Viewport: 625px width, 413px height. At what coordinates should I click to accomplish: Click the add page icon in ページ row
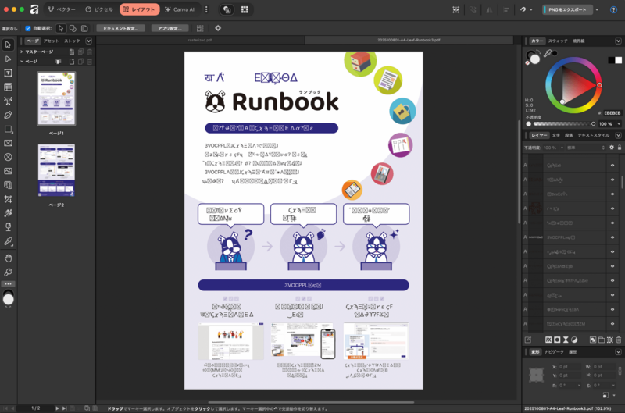pyautogui.click(x=72, y=62)
